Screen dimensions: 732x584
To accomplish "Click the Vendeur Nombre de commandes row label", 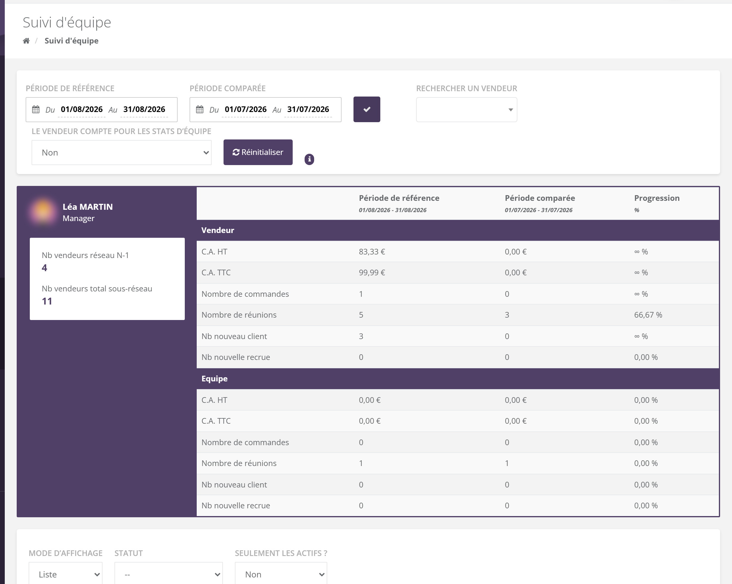I will click(x=245, y=294).
